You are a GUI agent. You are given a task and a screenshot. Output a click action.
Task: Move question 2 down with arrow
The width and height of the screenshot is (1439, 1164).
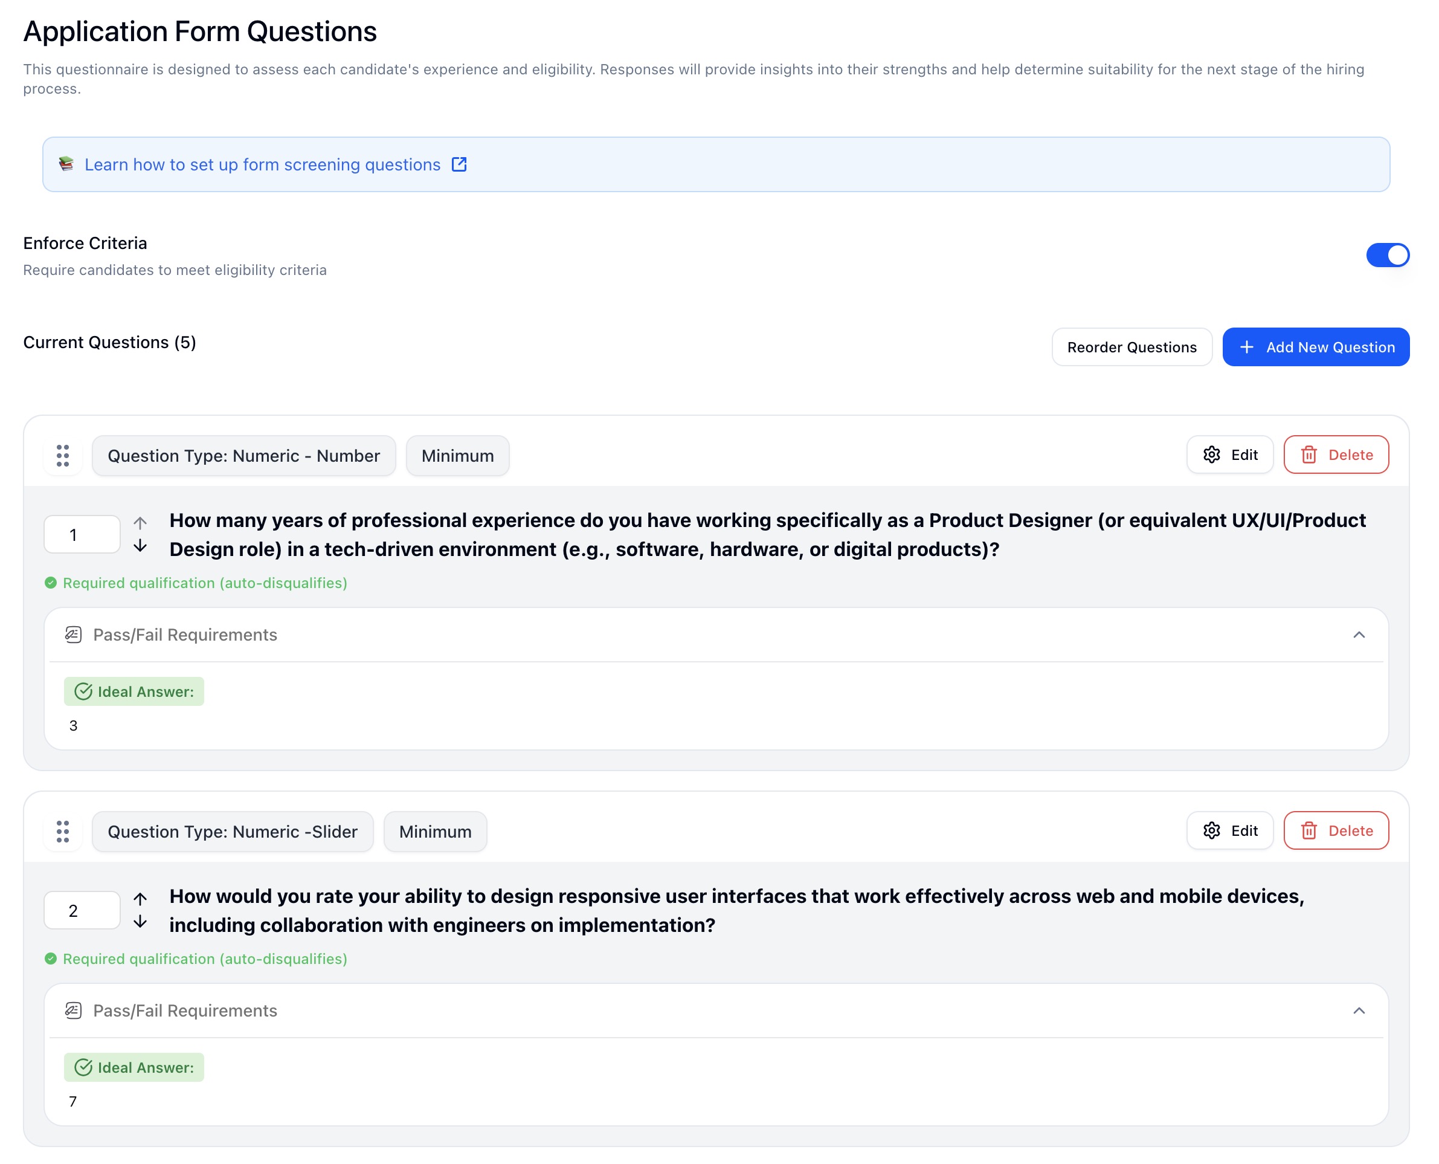click(x=140, y=923)
